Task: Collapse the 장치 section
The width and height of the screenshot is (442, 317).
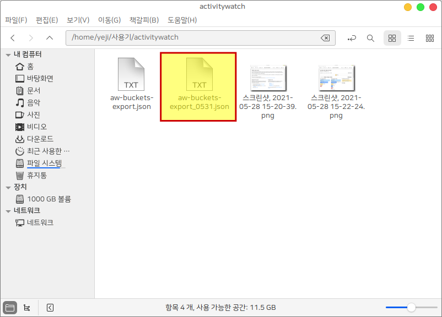Action: point(8,187)
